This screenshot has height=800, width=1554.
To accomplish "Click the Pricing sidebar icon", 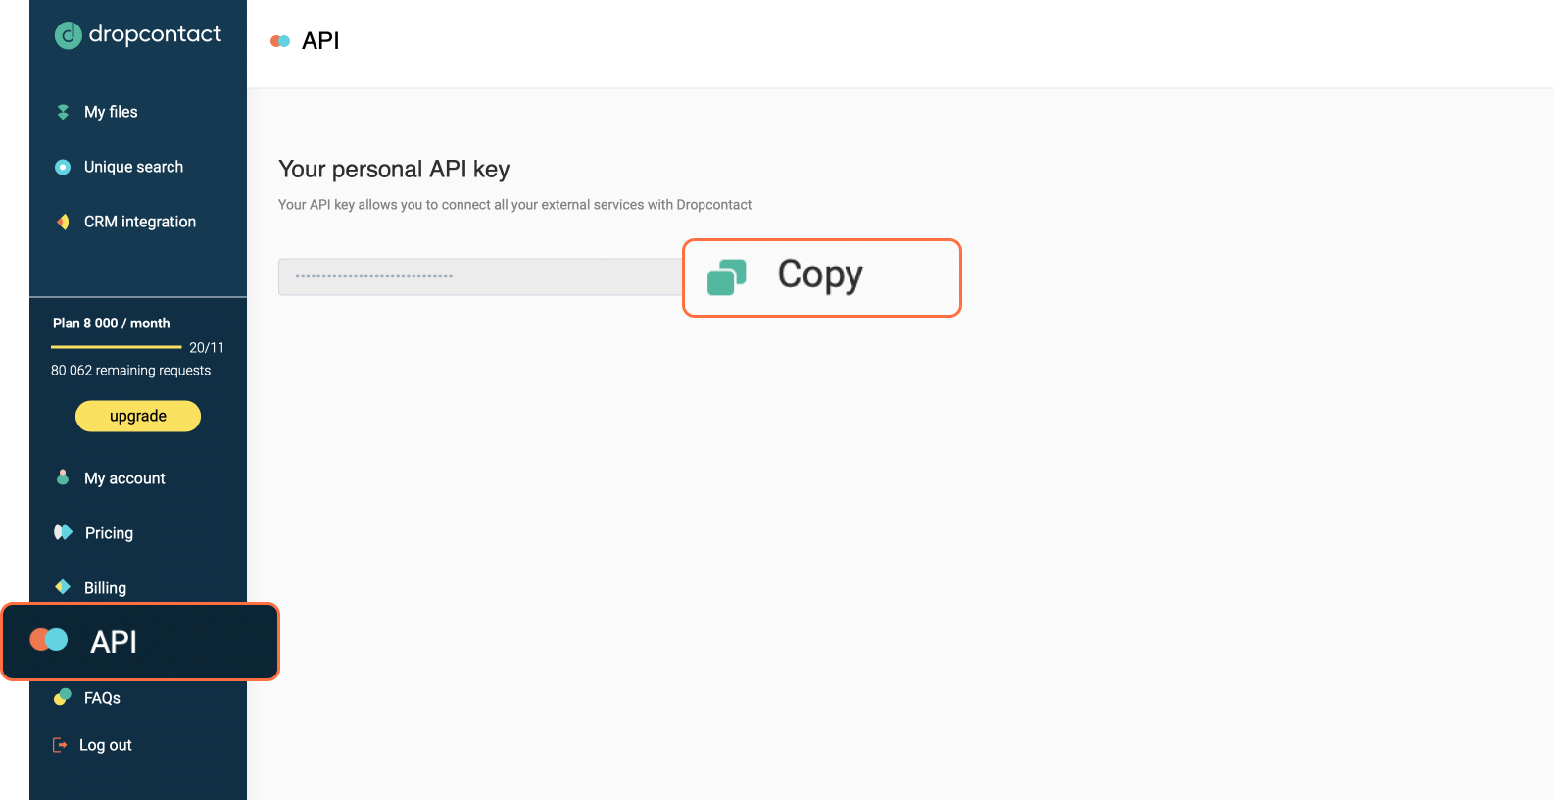I will (x=62, y=532).
